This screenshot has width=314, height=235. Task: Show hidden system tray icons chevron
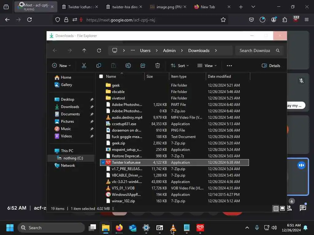(247, 228)
